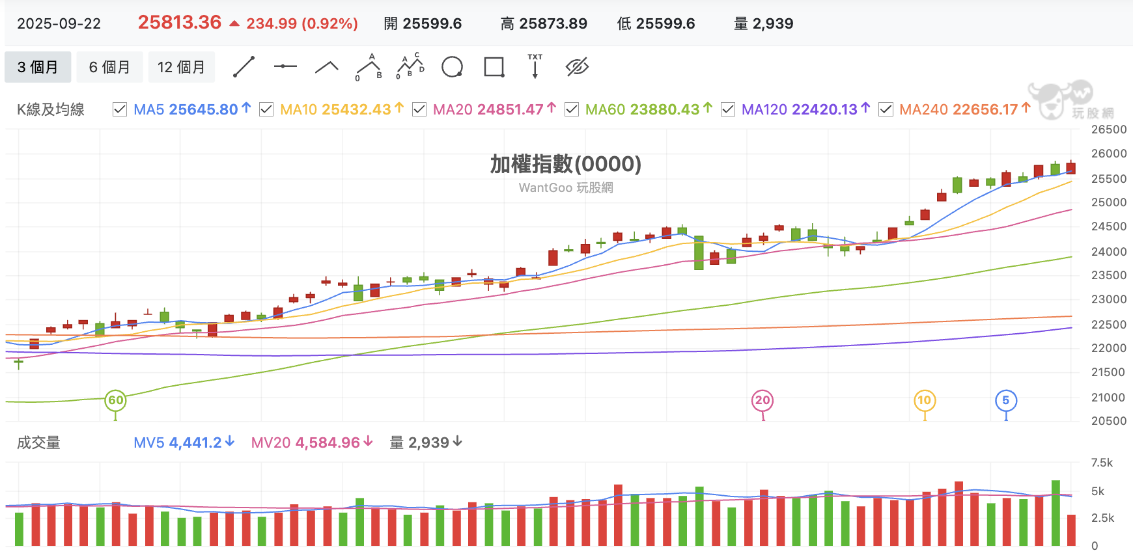Toggle the MA60 moving average checkbox
The width and height of the screenshot is (1133, 557).
coord(572,109)
